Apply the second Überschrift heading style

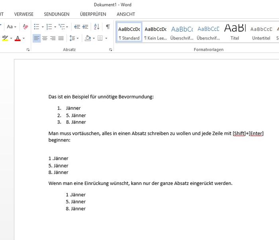coord(208,32)
